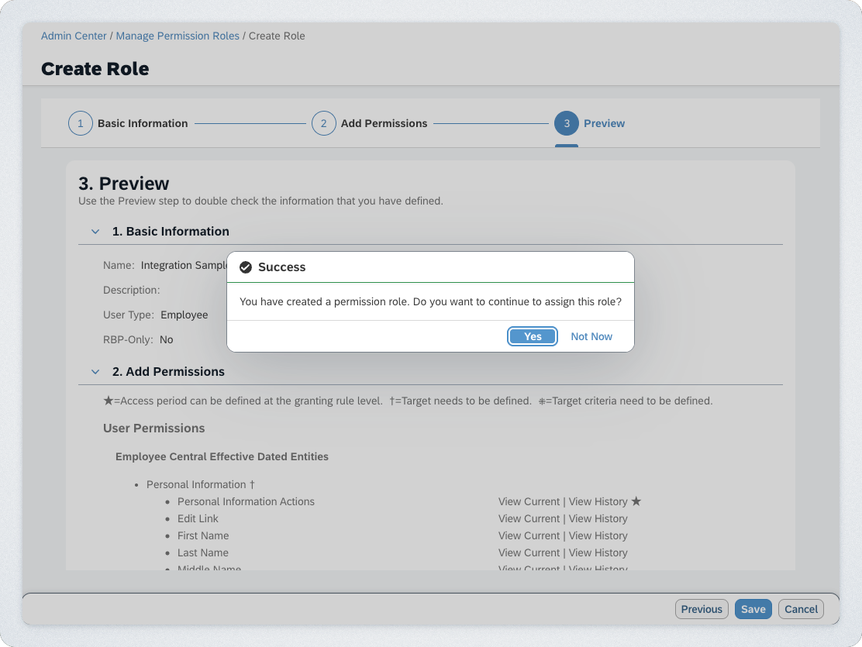Collapse the Basic Information section chevron
The image size is (862, 647).
coord(95,232)
